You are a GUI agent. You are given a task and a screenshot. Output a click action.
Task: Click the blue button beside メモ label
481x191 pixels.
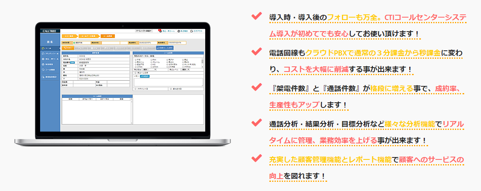click(144, 76)
